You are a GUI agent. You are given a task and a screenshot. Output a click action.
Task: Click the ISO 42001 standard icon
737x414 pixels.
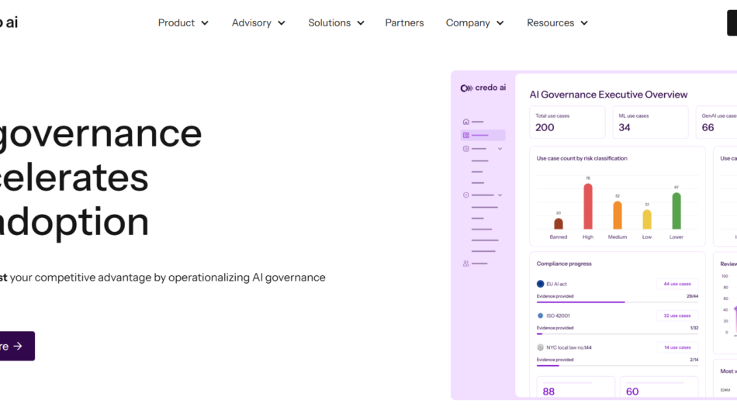pos(540,316)
